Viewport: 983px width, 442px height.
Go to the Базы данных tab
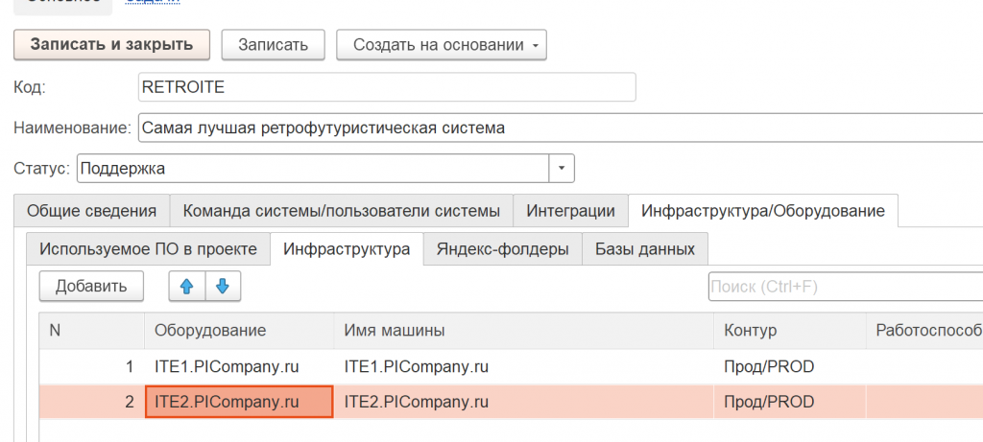644,249
